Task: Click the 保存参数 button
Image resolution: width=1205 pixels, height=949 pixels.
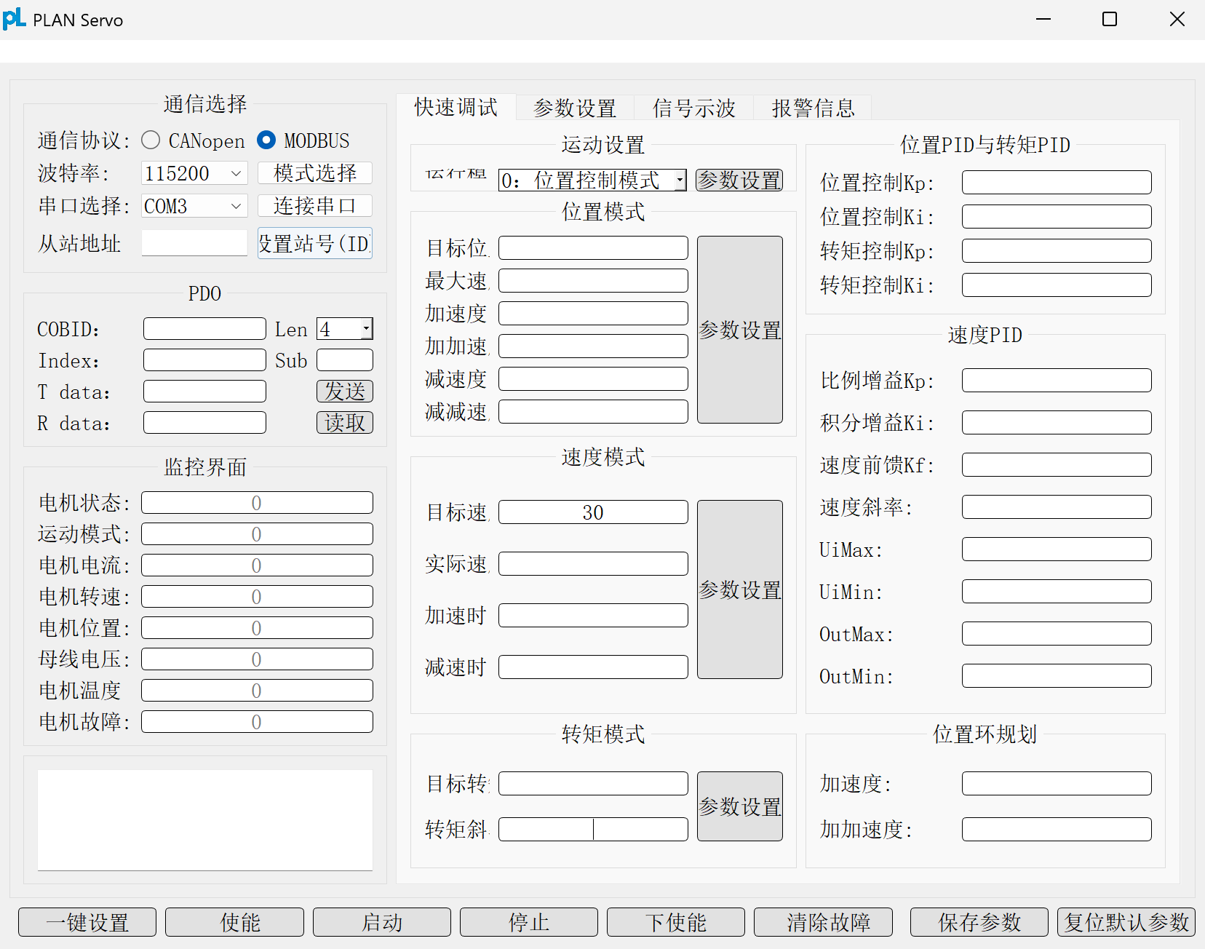Action: tap(979, 922)
